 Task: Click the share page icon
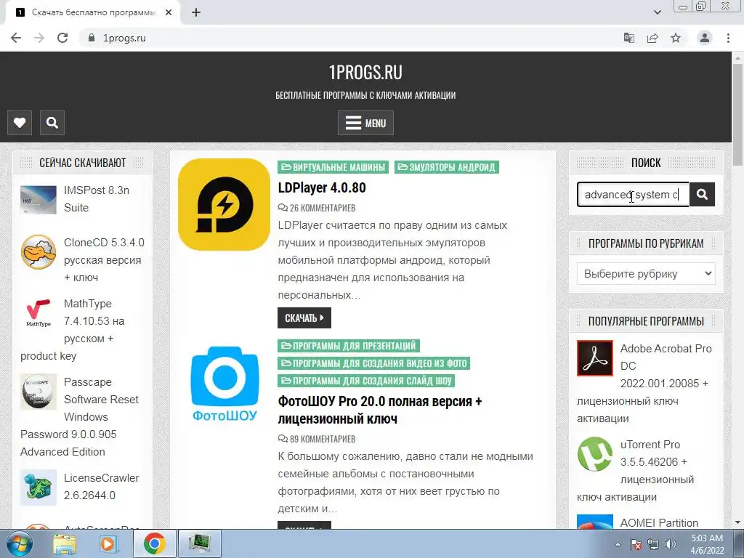click(652, 38)
